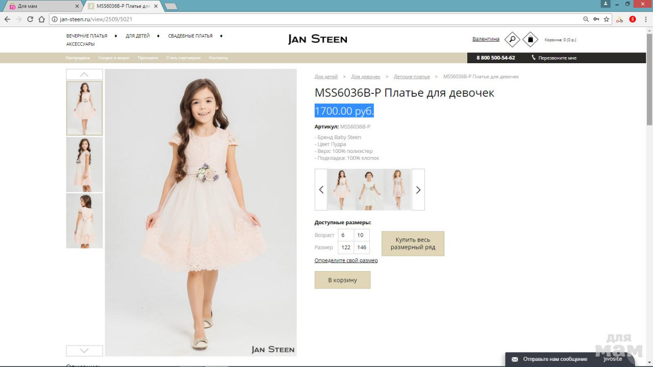Open the ВЕЧЕРНИЕ ПЛАТЬЯ menu

pyautogui.click(x=87, y=36)
